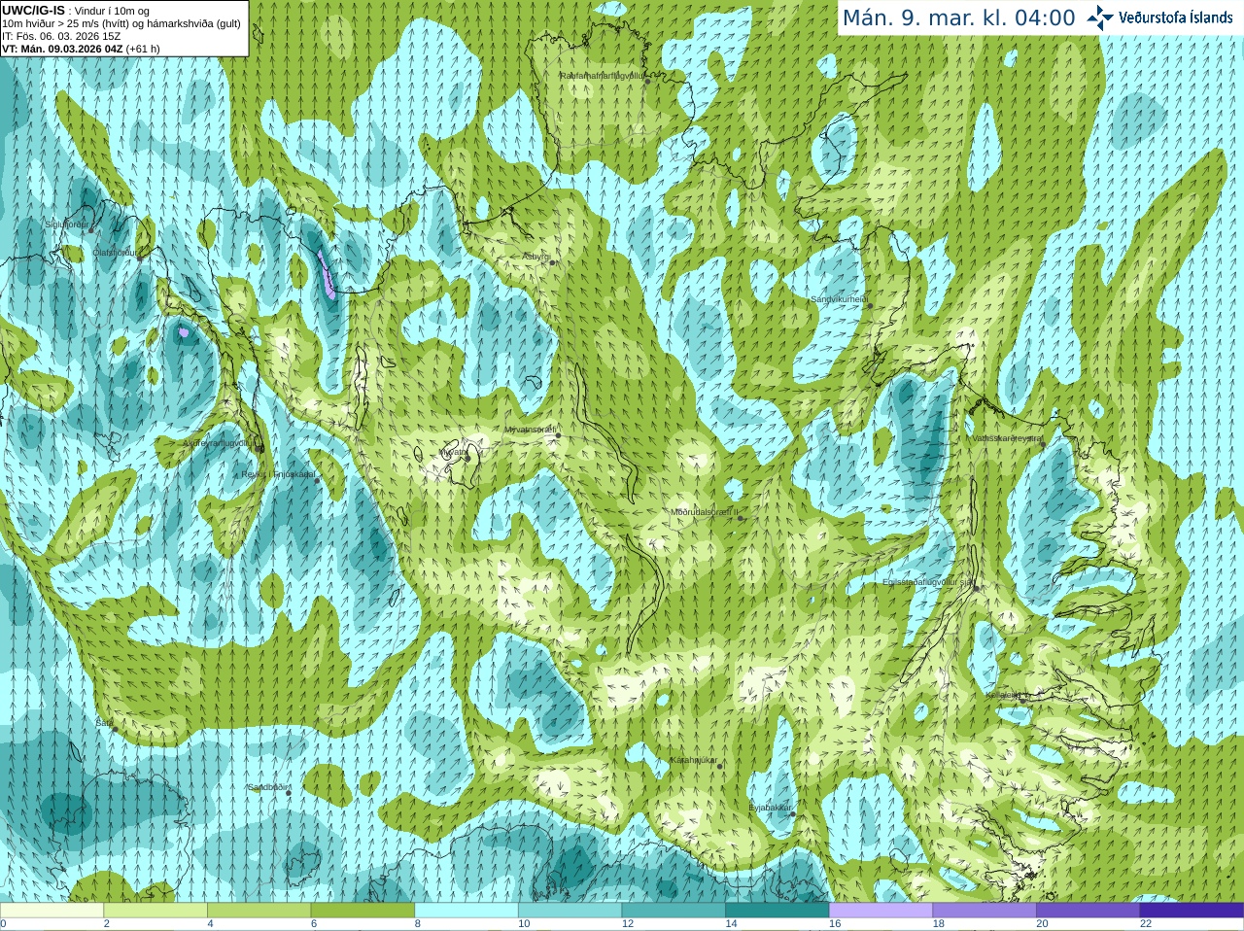Click the Raufarhafnarflugvöllur station dot

tap(648, 81)
